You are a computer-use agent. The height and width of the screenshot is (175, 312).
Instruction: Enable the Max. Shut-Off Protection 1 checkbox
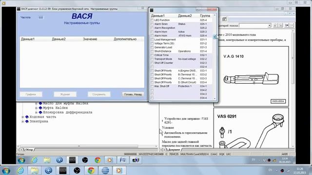(152, 87)
